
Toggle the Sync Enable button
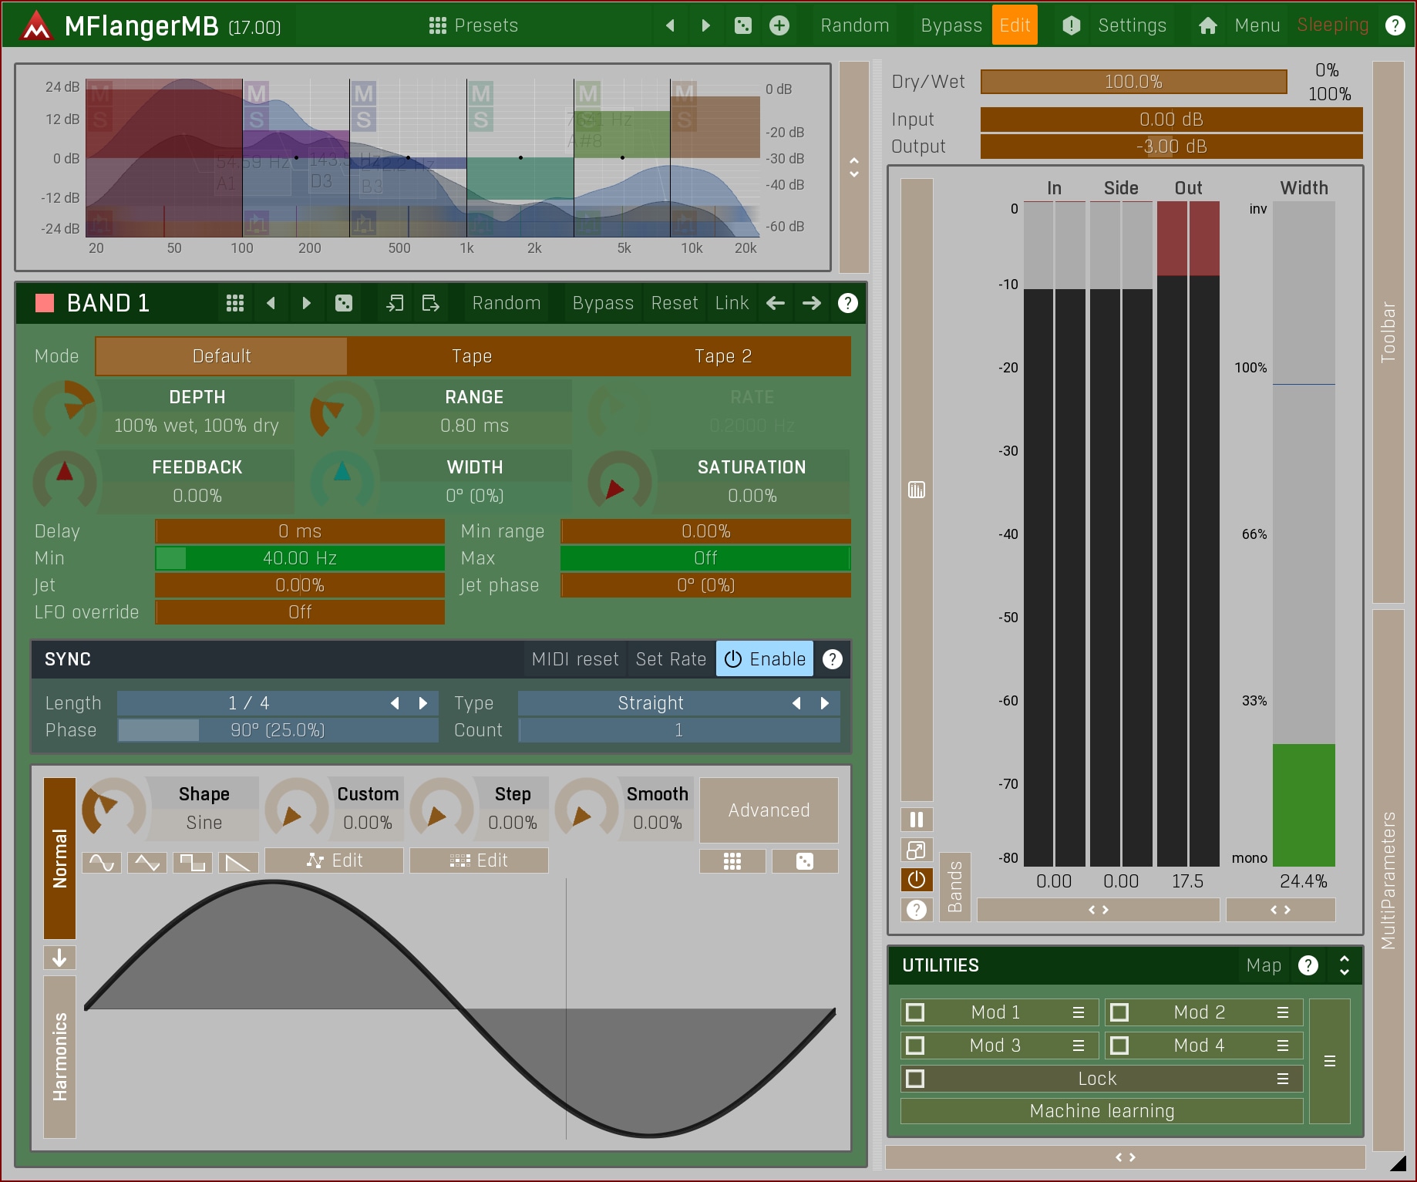click(x=764, y=659)
